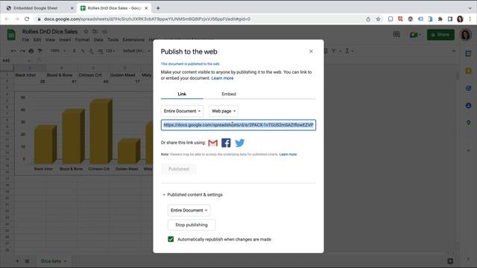Click the greyed-out Published button
This screenshot has height=268, width=477.
pos(179,169)
